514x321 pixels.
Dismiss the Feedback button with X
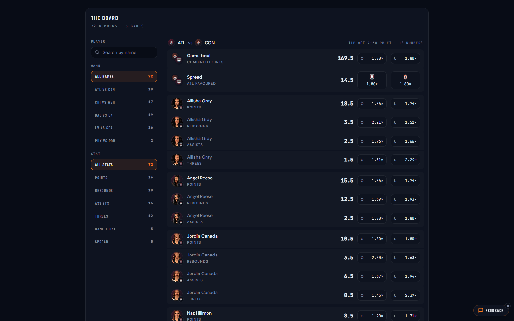tap(508, 306)
